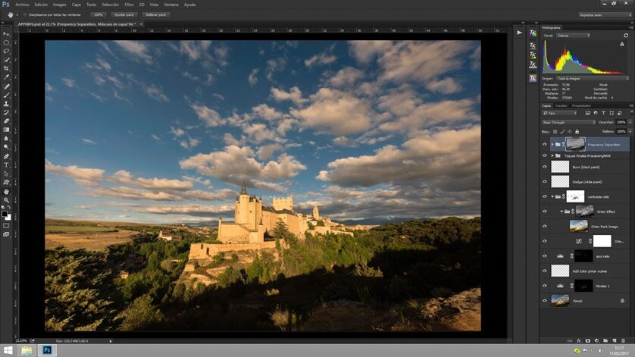The image size is (635, 357).
Task: Click the Ajustar pantalla button
Action: [124, 14]
